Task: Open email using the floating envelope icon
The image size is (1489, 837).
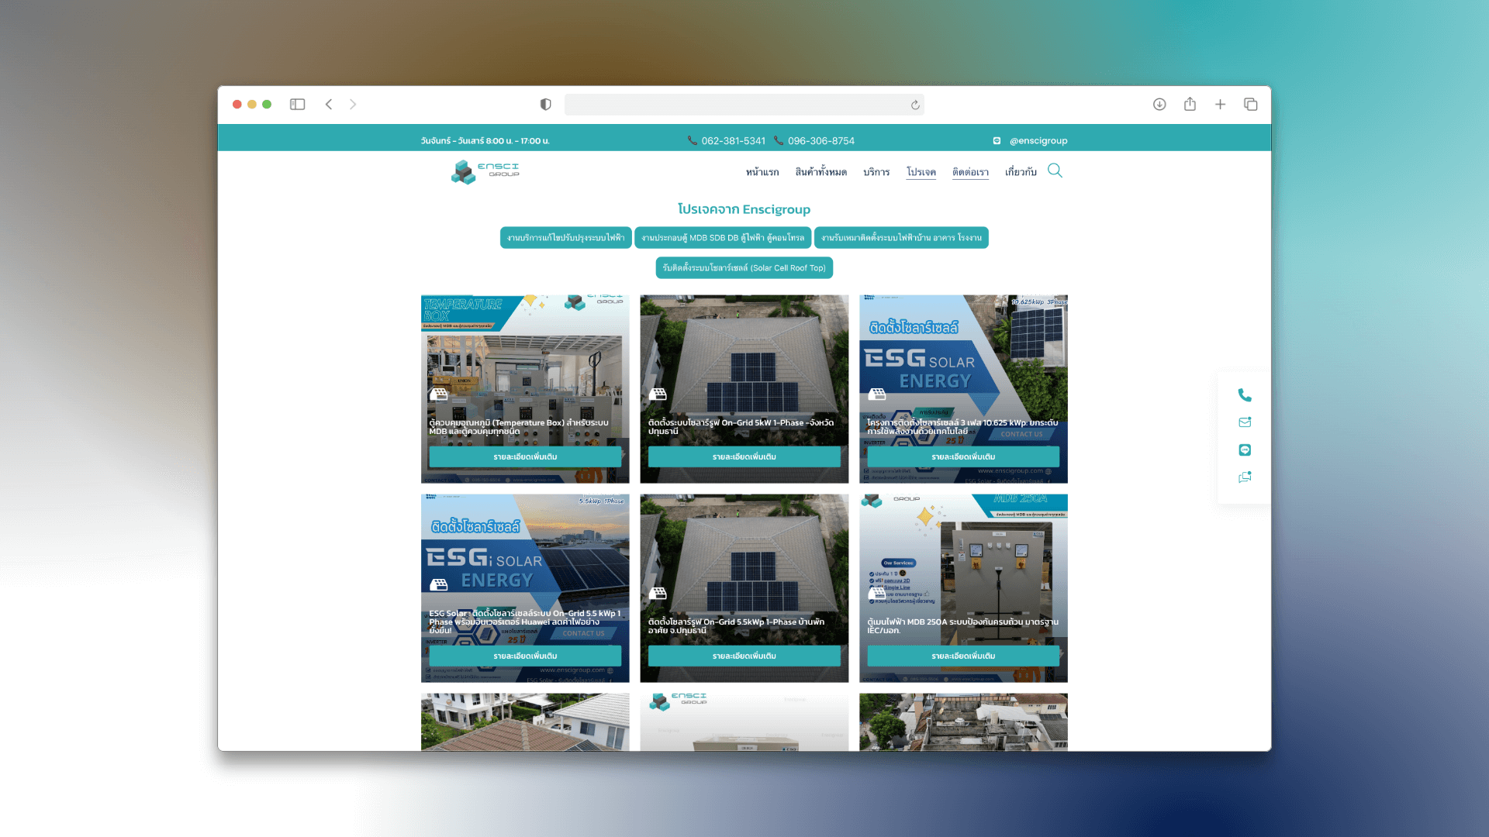Action: click(x=1244, y=422)
